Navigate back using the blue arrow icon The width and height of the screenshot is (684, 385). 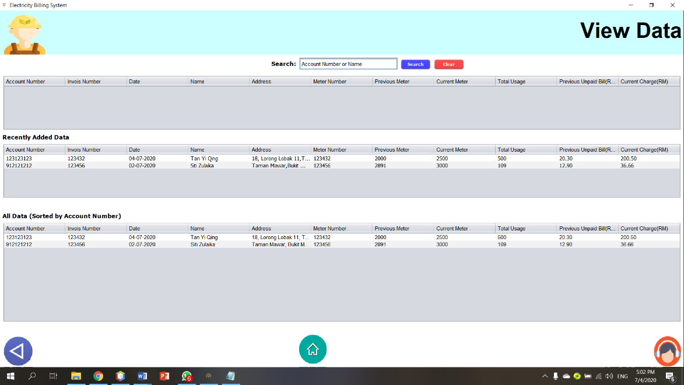(x=17, y=351)
